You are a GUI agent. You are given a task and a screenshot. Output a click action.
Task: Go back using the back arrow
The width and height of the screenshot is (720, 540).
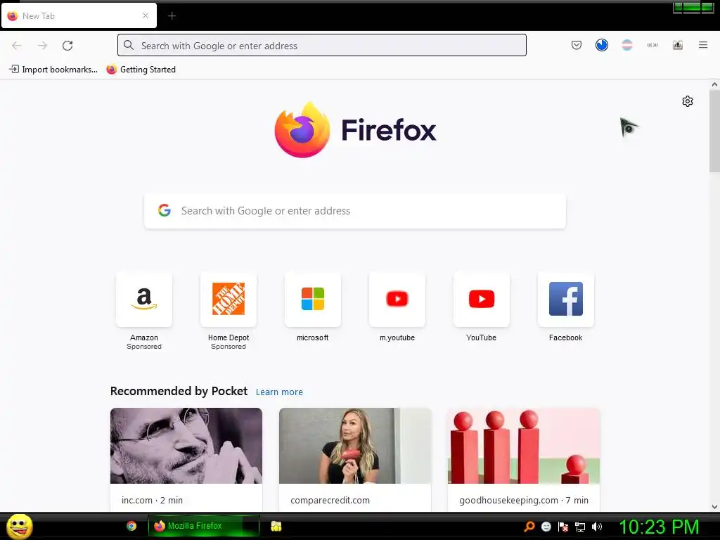[x=17, y=46]
